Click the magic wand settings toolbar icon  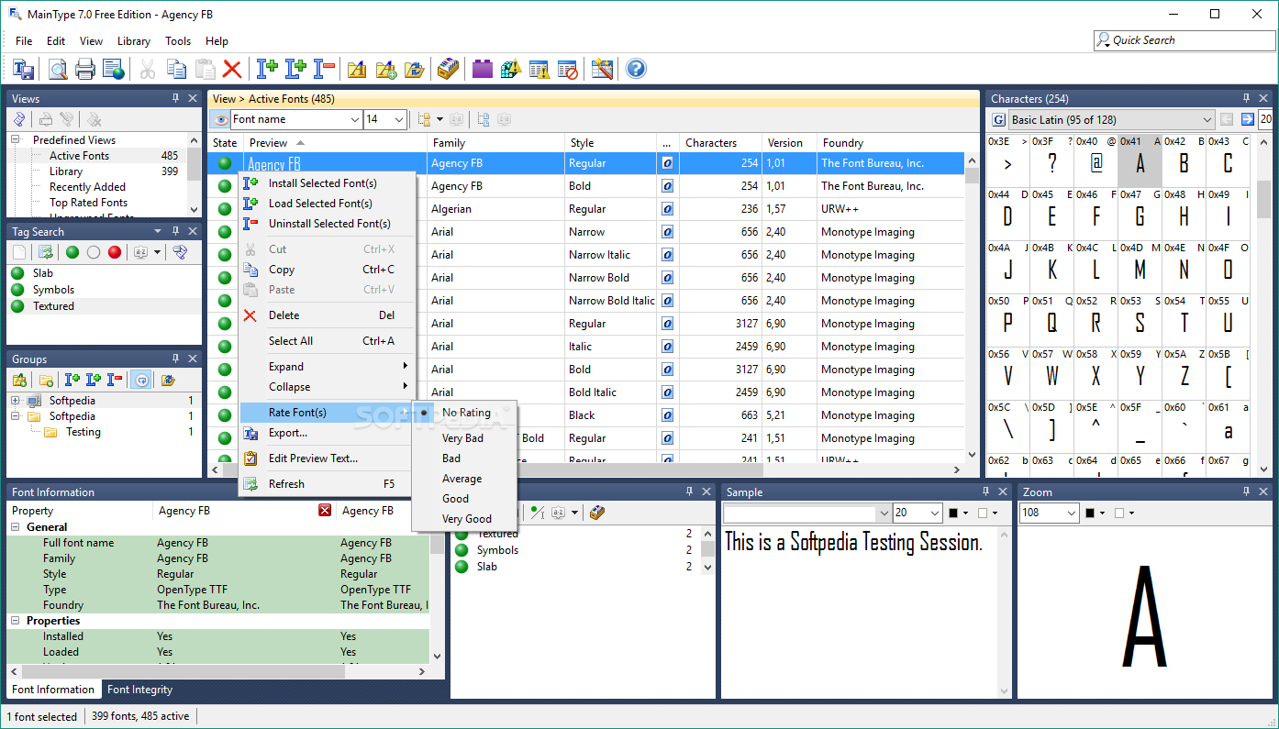[602, 69]
